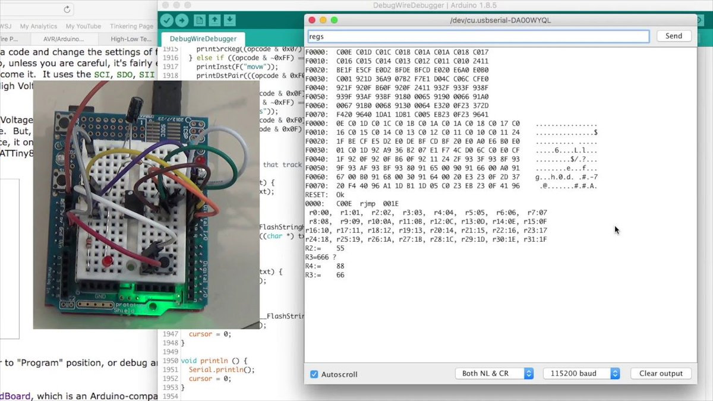Toggle the Autoscroll checkbox
Viewport: 713px width, 401px height.
314,374
